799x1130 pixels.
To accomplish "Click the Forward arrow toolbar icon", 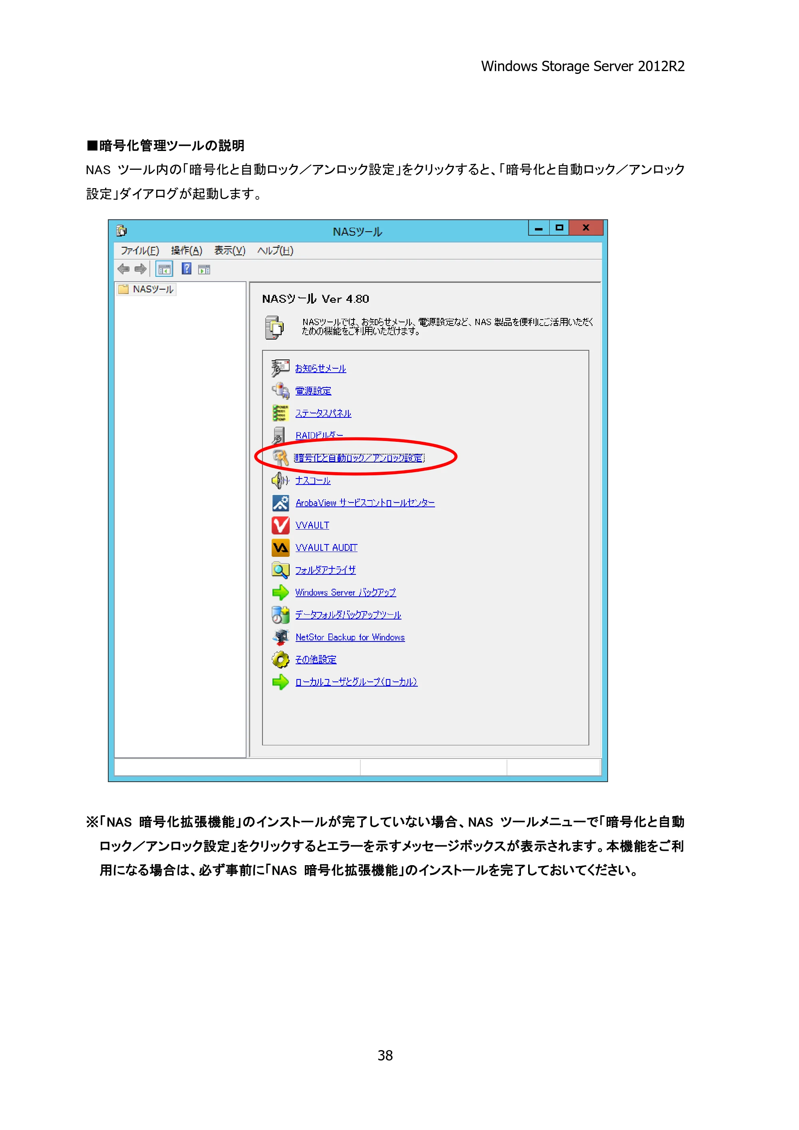I will click(x=141, y=269).
